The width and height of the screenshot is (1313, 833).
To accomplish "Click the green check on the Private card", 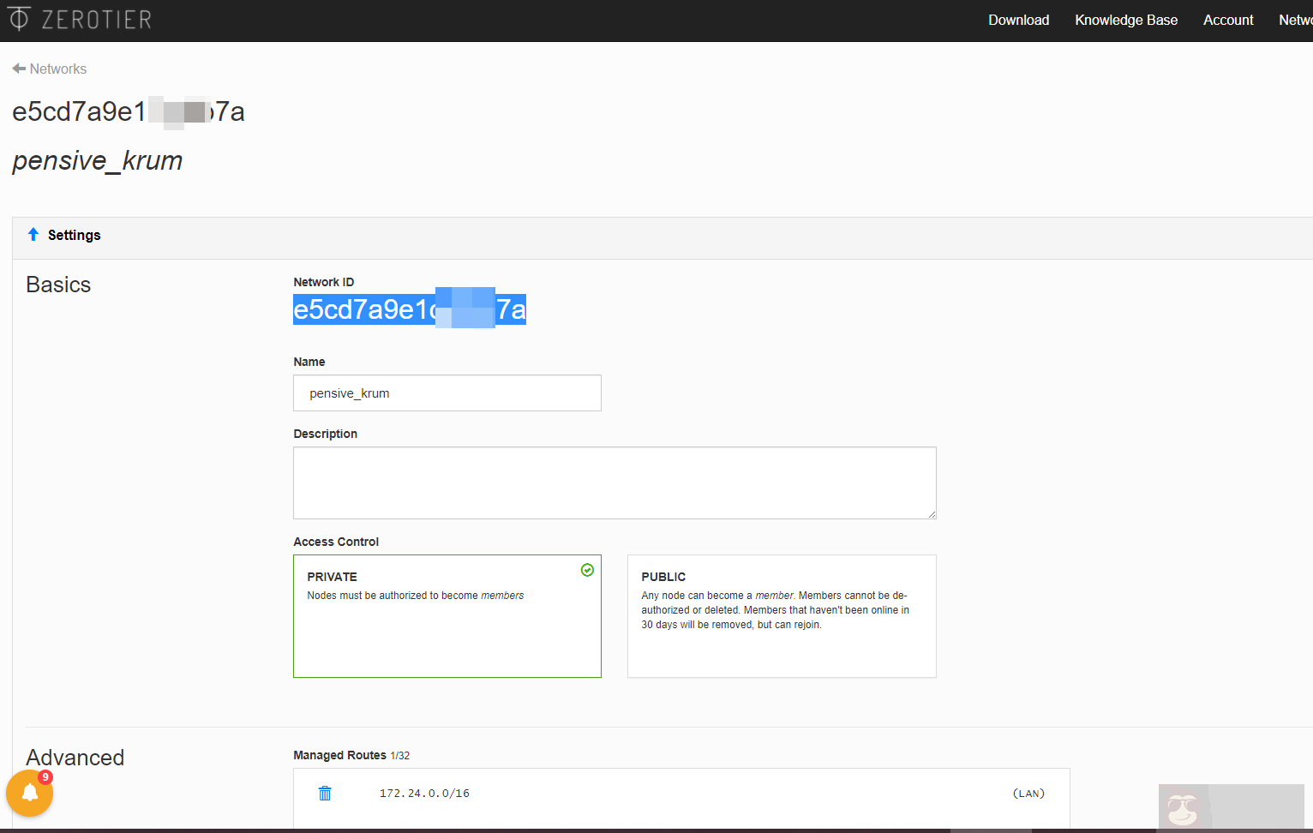I will [x=587, y=570].
